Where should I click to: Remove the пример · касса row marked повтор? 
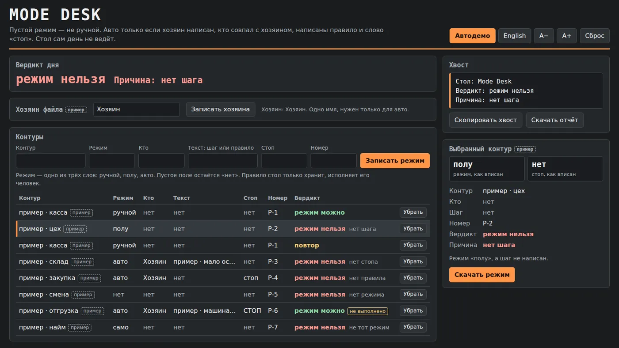coord(413,245)
